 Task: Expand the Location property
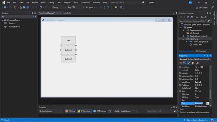click(x=180, y=67)
